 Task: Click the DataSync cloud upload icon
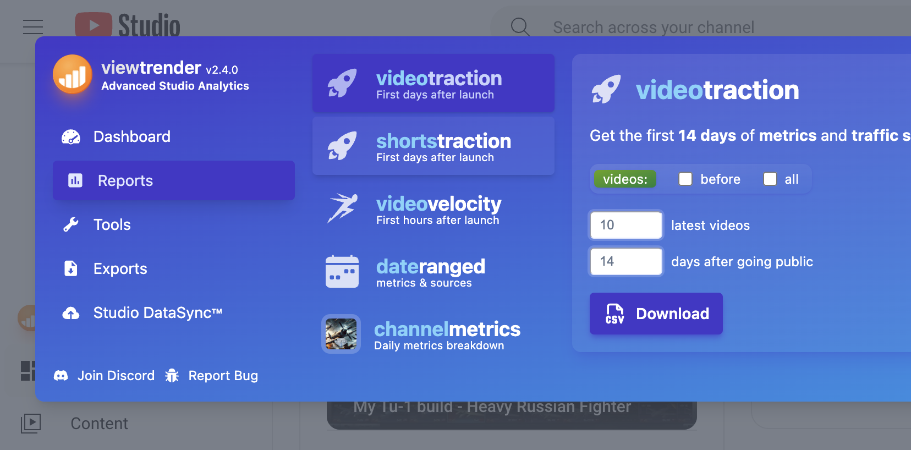click(71, 313)
